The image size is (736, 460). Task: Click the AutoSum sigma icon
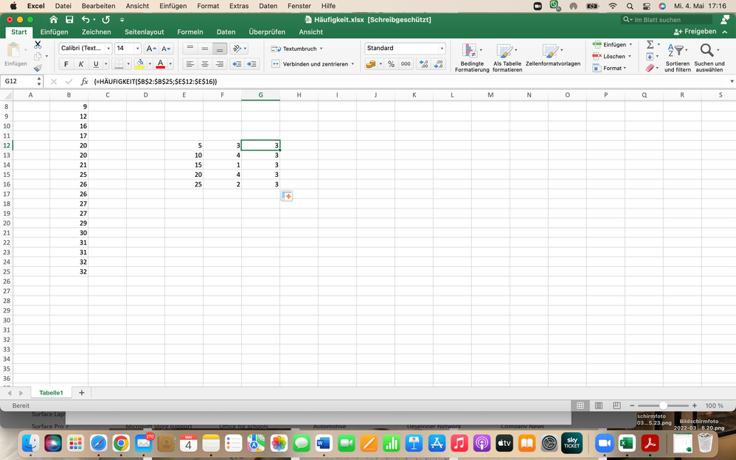(650, 44)
